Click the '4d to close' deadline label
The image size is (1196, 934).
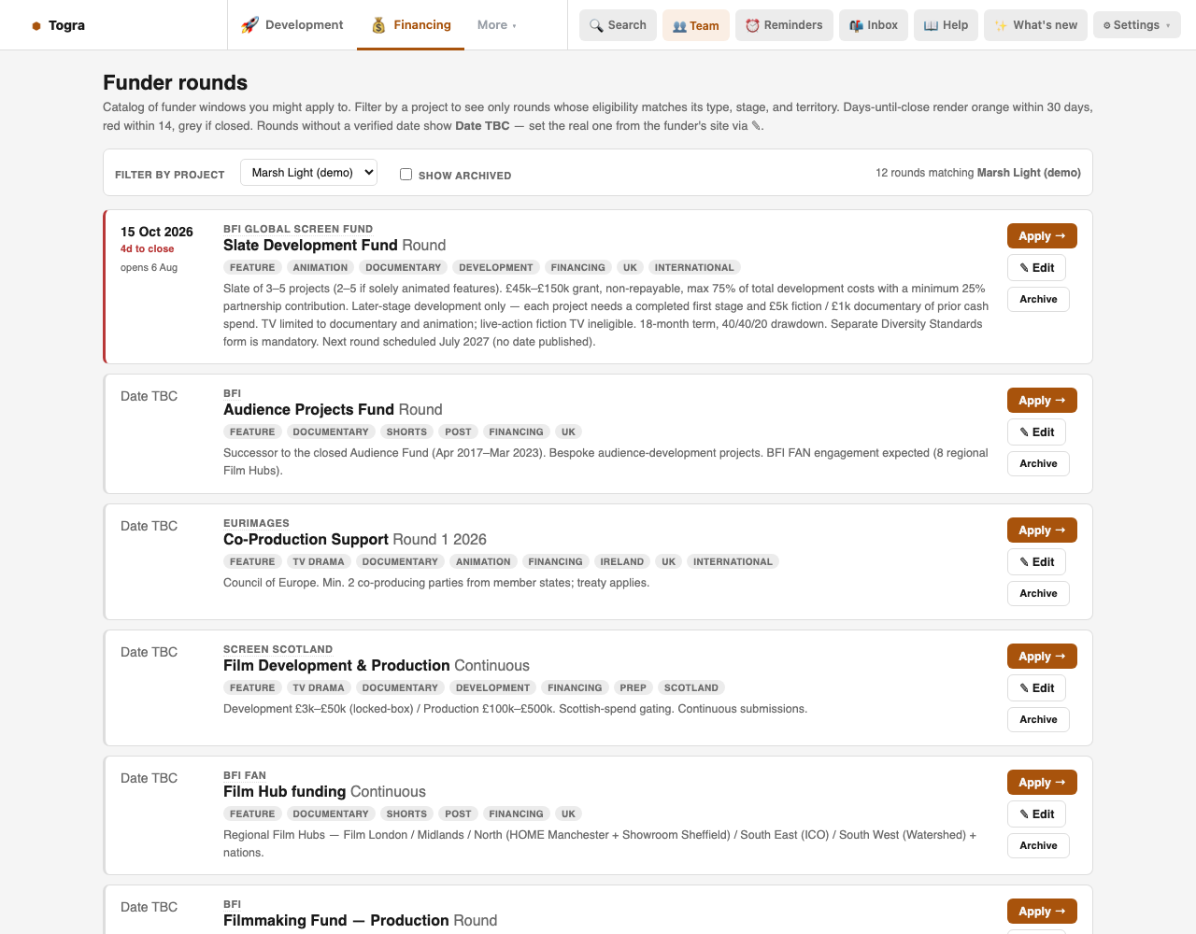[x=147, y=249]
